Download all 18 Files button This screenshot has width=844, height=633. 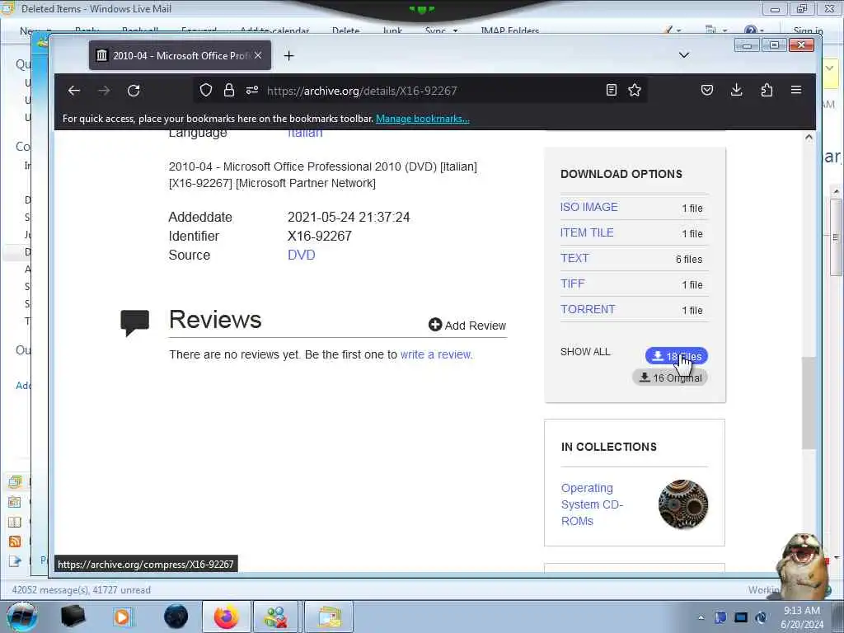coord(676,356)
